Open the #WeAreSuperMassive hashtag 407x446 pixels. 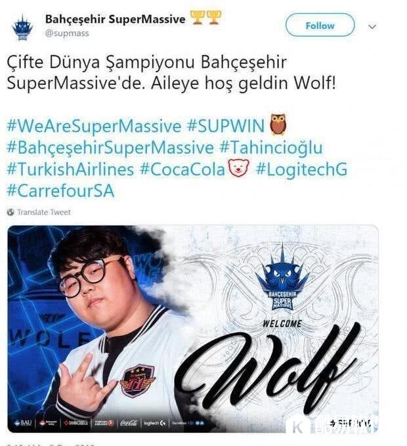(x=94, y=125)
